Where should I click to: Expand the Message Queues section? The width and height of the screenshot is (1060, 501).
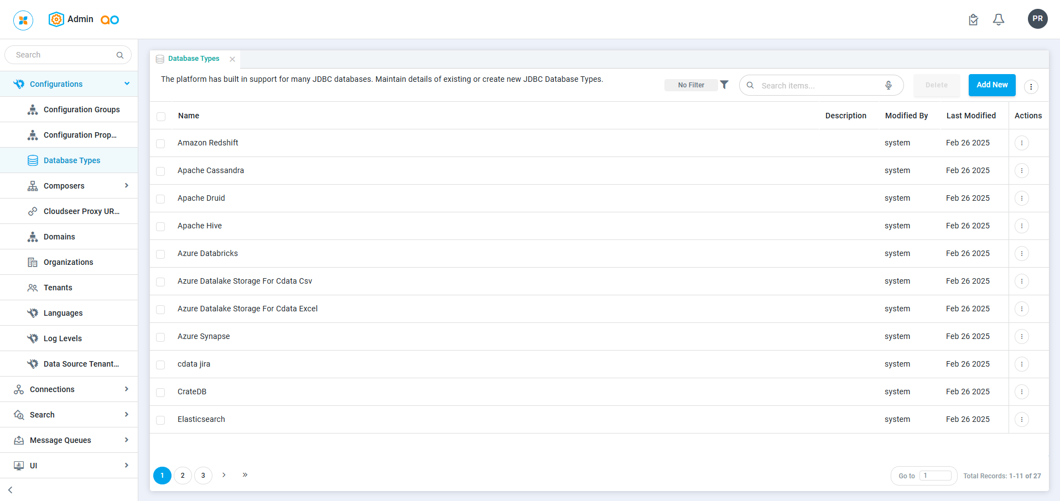coord(126,440)
